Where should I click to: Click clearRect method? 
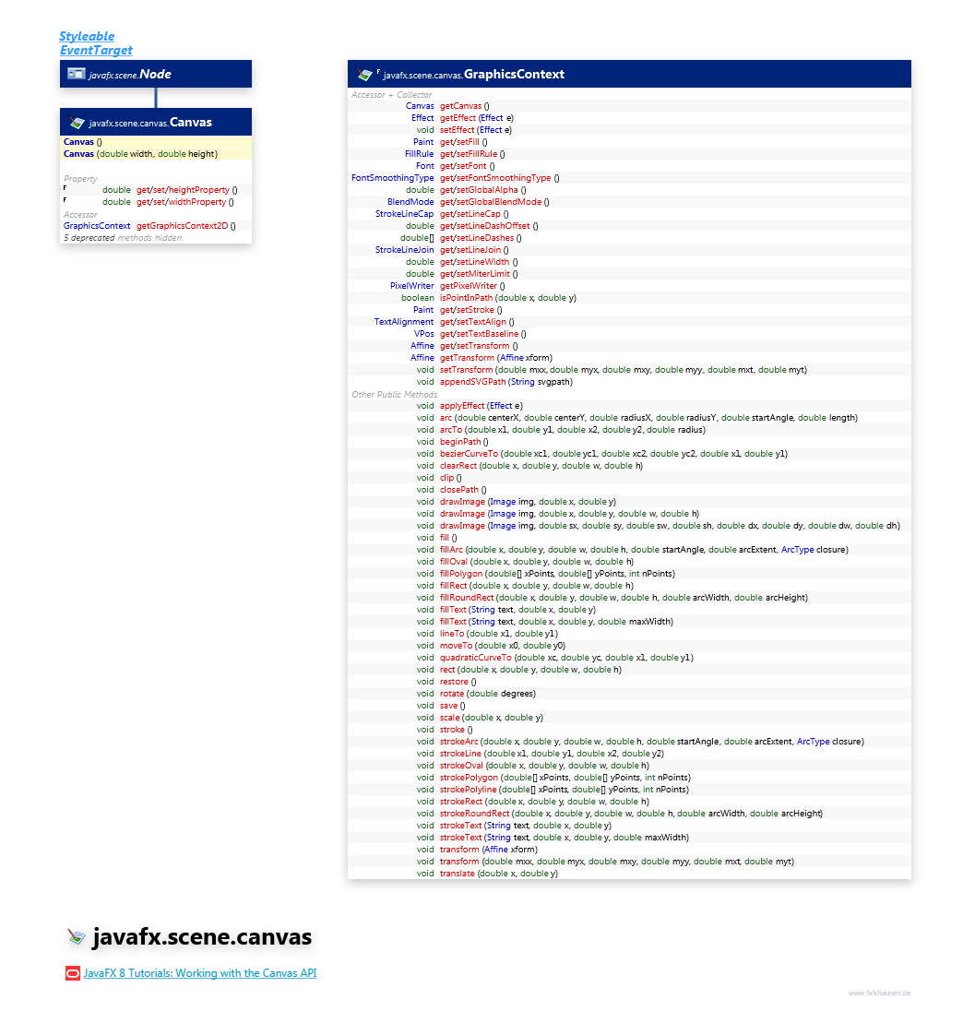tap(541, 466)
